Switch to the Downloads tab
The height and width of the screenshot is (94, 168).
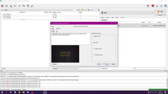pos(123,17)
